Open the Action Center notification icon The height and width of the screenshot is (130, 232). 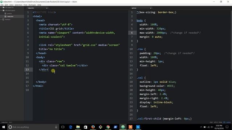click(x=227, y=127)
